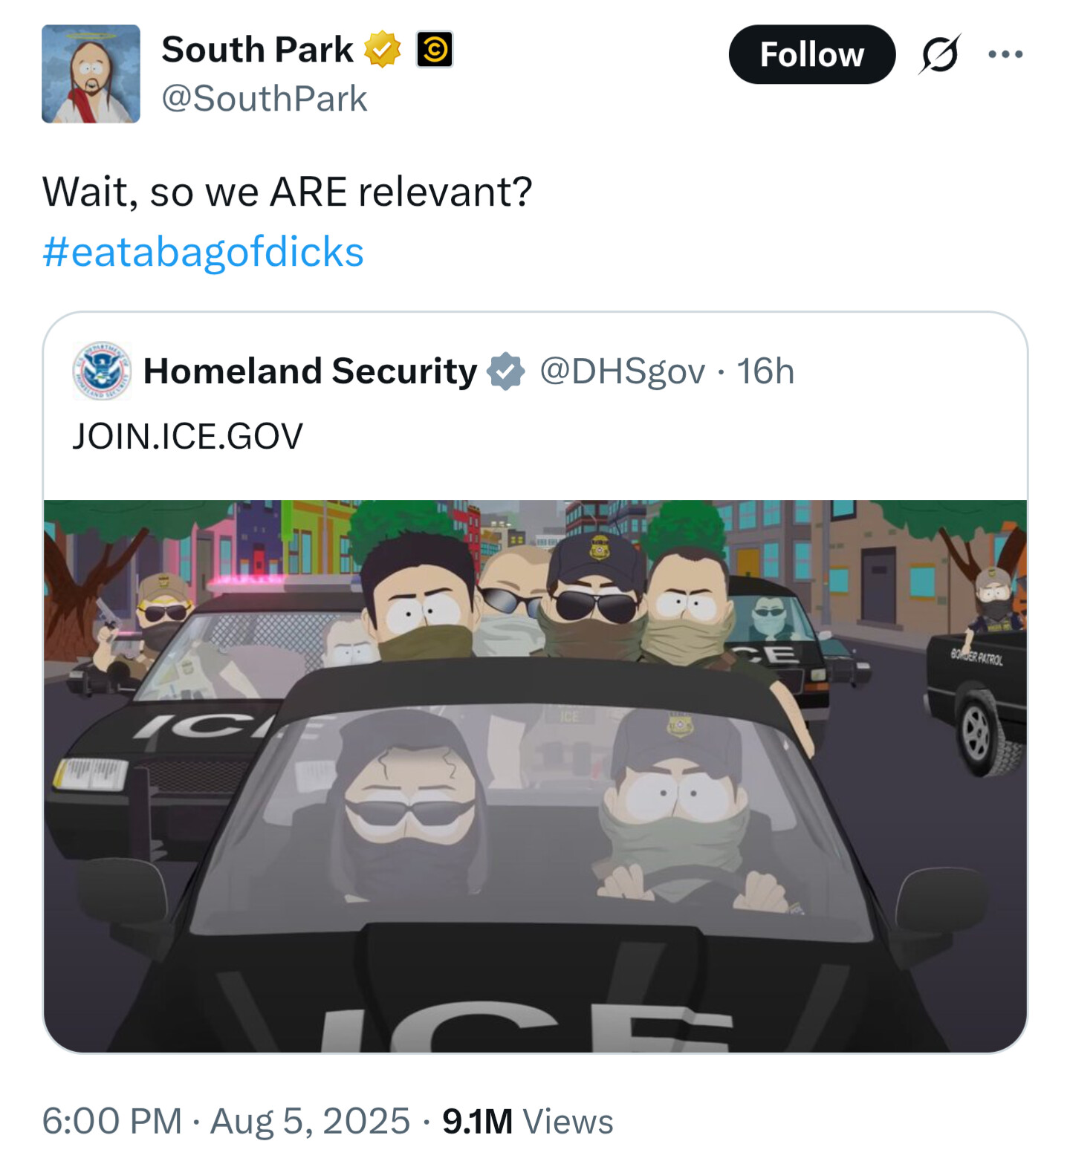This screenshot has height=1167, width=1070.
Task: Click the Homeland Security account name
Action: pyautogui.click(x=310, y=371)
